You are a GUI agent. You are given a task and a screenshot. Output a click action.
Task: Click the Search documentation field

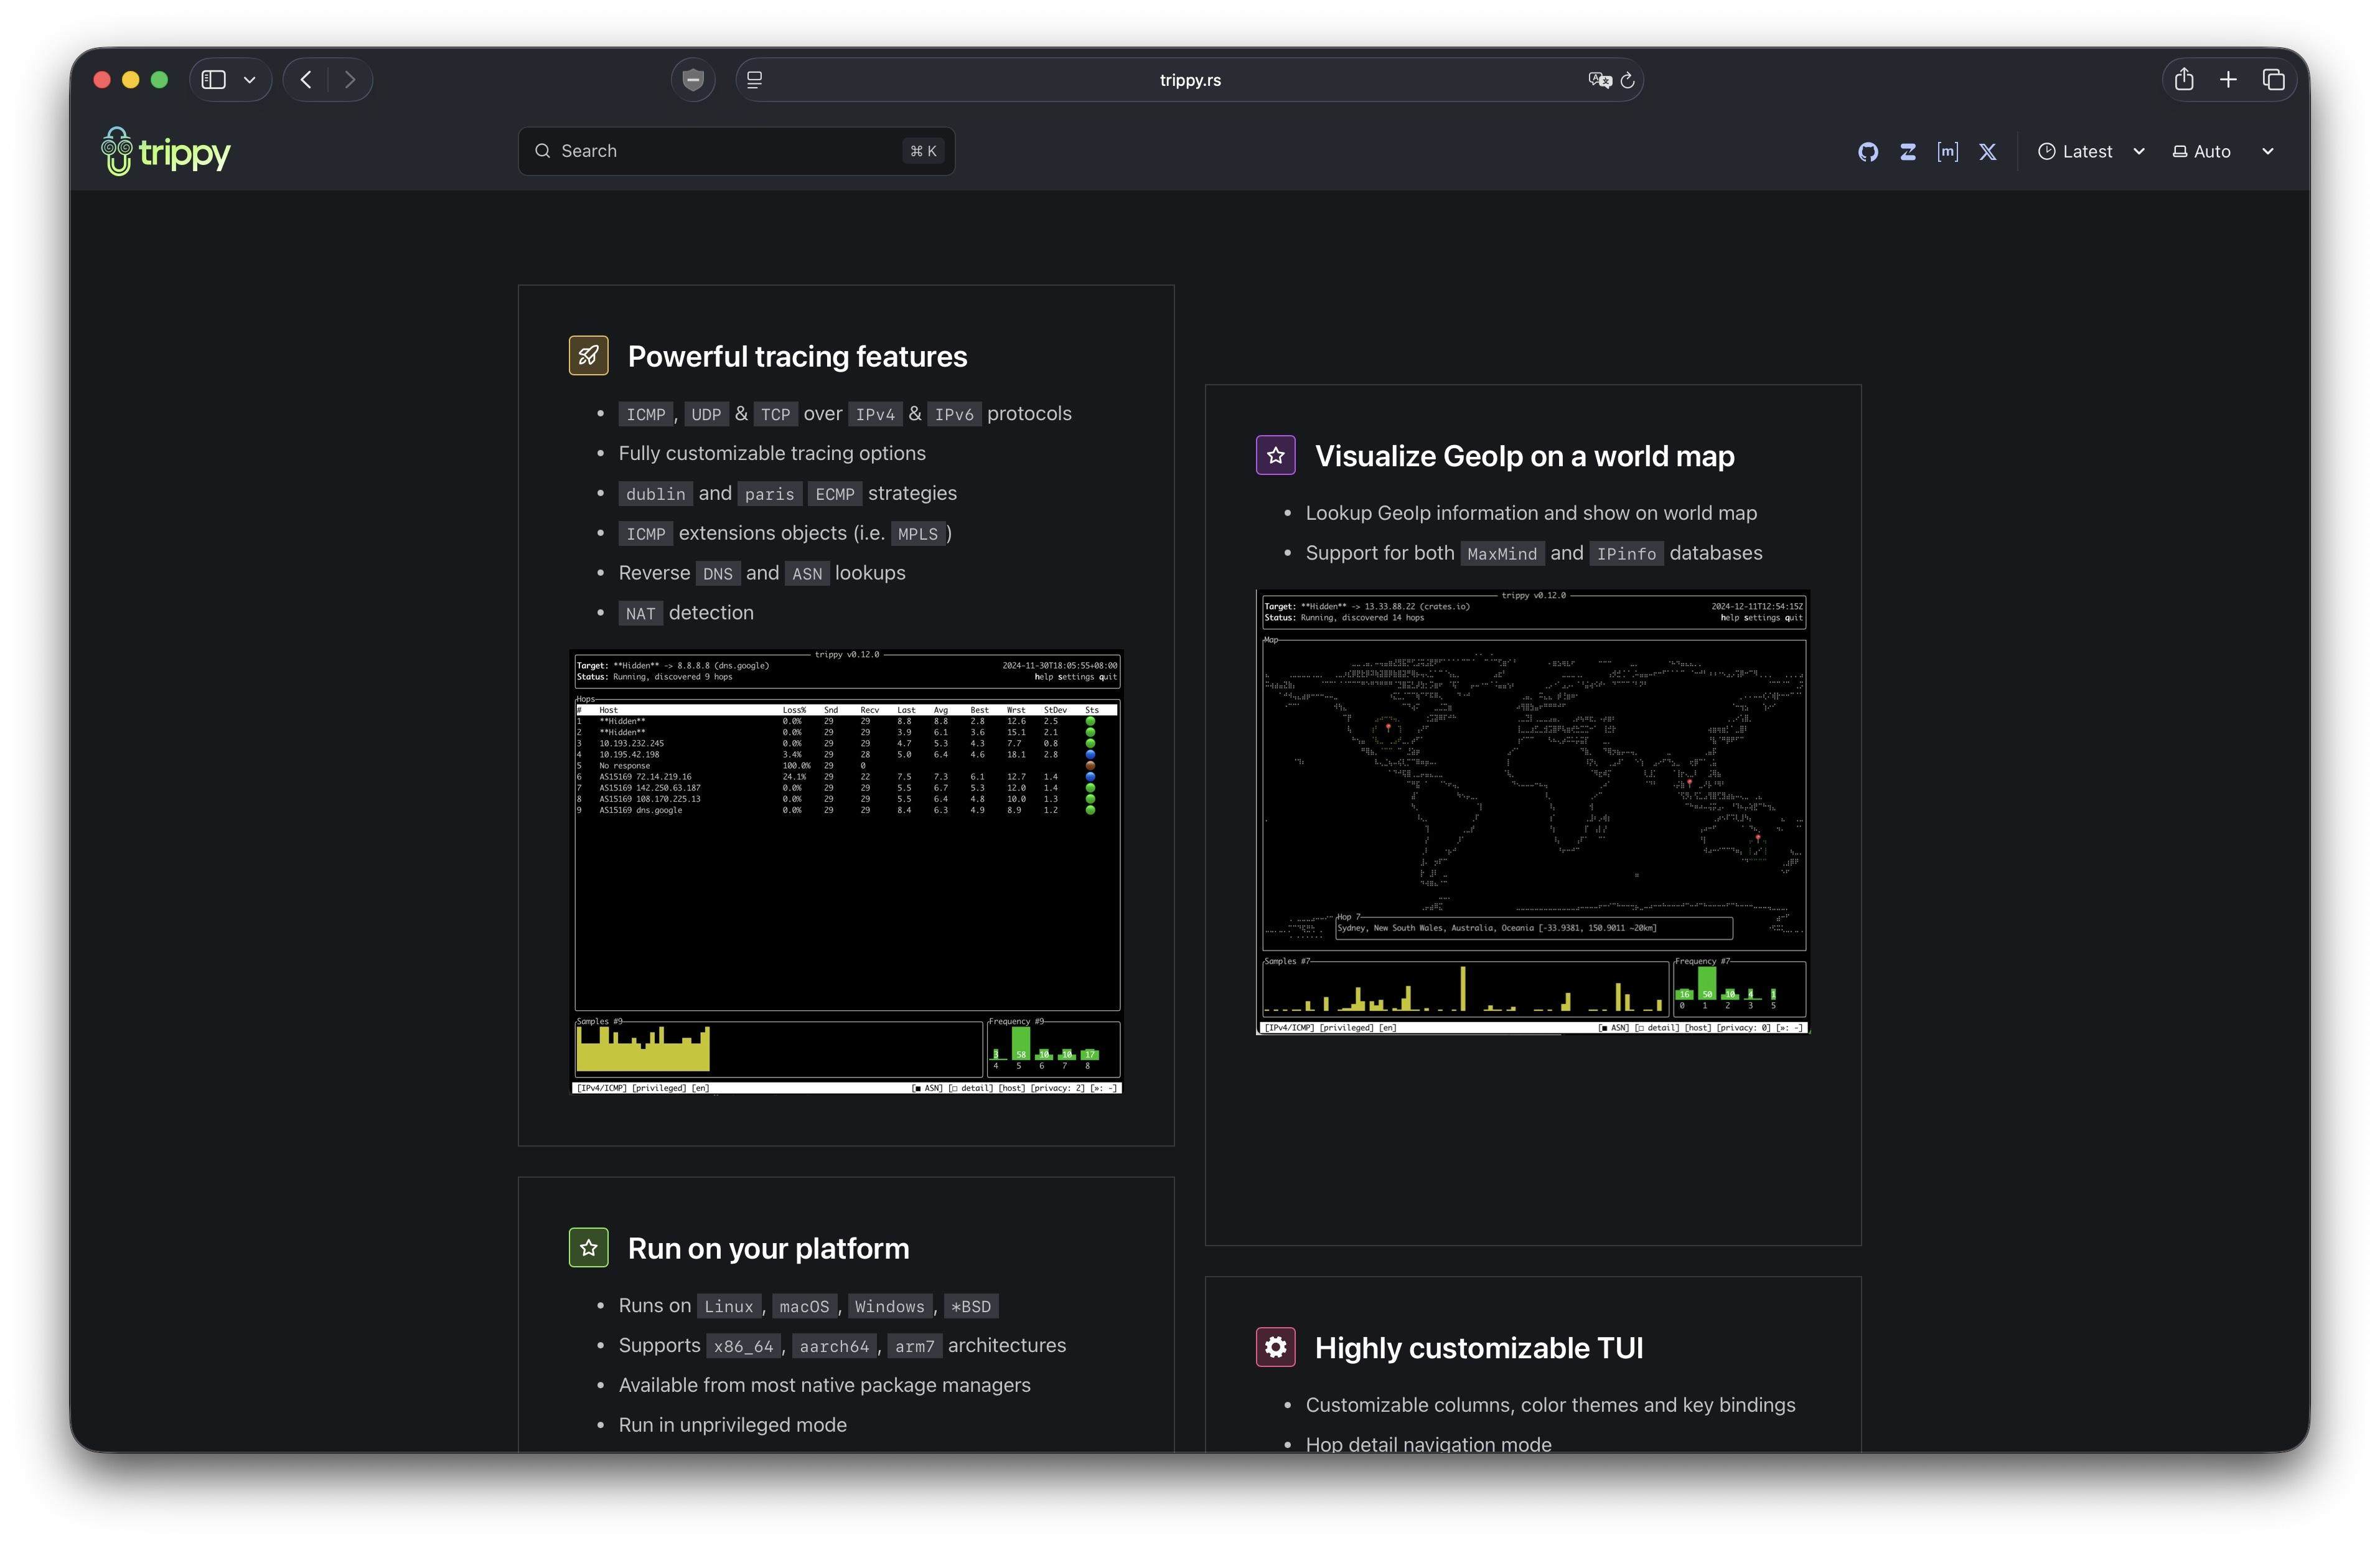(x=736, y=151)
